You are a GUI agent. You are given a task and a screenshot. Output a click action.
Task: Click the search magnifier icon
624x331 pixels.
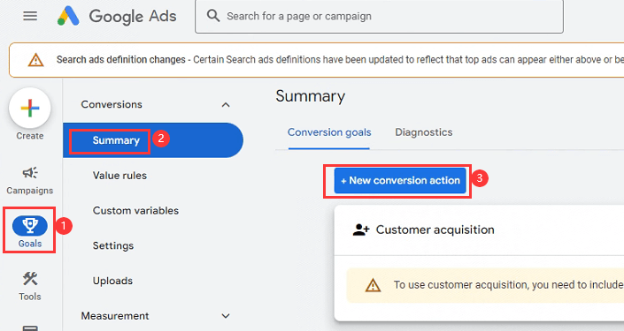(x=213, y=16)
